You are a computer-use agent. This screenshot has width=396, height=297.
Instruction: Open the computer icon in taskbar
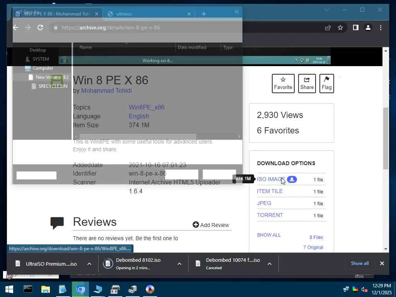point(98,289)
